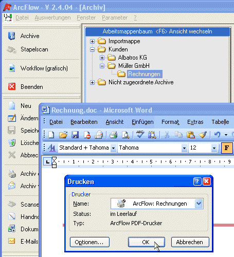This screenshot has height=257, width=234.
Task: Click the Löschen recycle icon in sidebar
Action: coord(12,143)
